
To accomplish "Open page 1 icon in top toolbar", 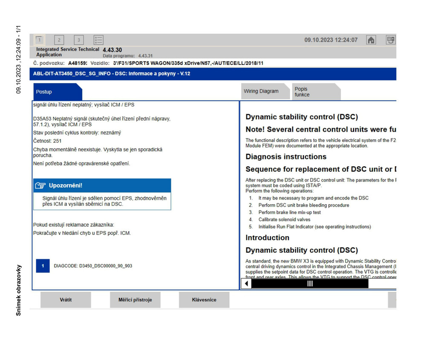I will pyautogui.click(x=39, y=40).
